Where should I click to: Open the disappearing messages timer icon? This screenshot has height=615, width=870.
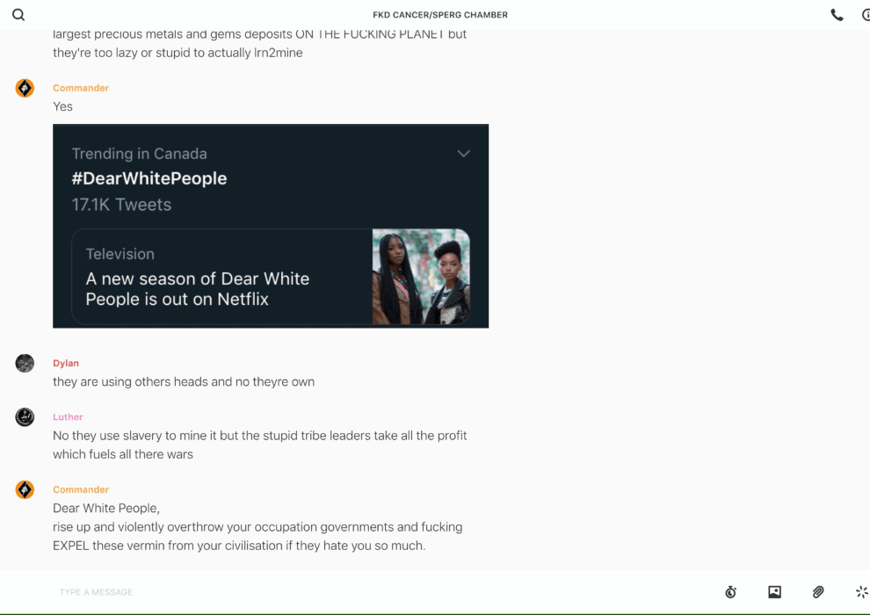pos(731,591)
